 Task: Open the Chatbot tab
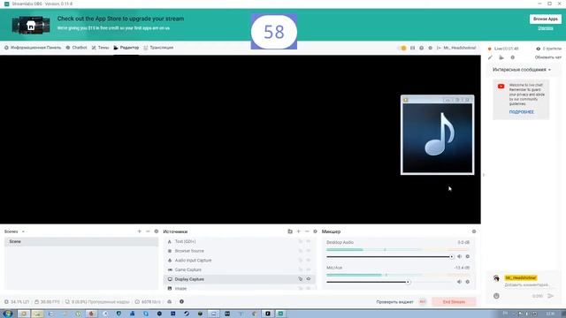click(77, 48)
